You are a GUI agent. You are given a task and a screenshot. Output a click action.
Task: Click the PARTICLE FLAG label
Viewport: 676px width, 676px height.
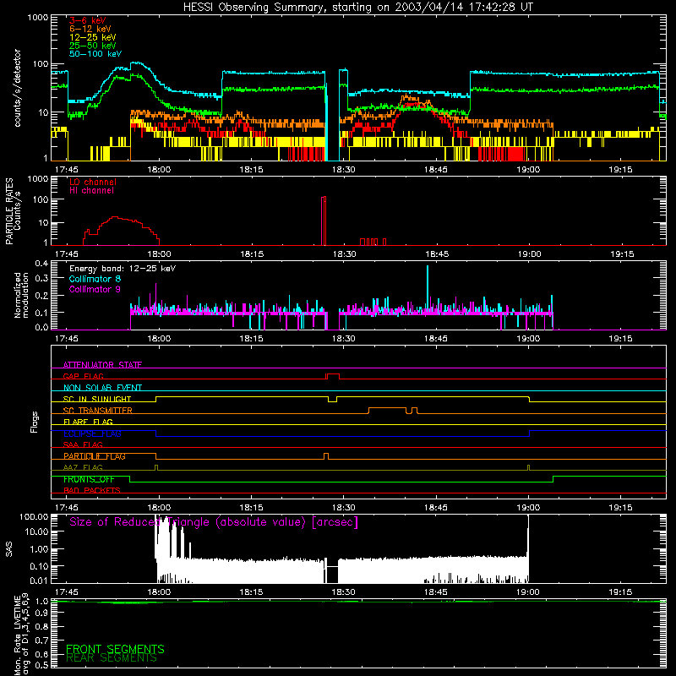click(x=95, y=456)
